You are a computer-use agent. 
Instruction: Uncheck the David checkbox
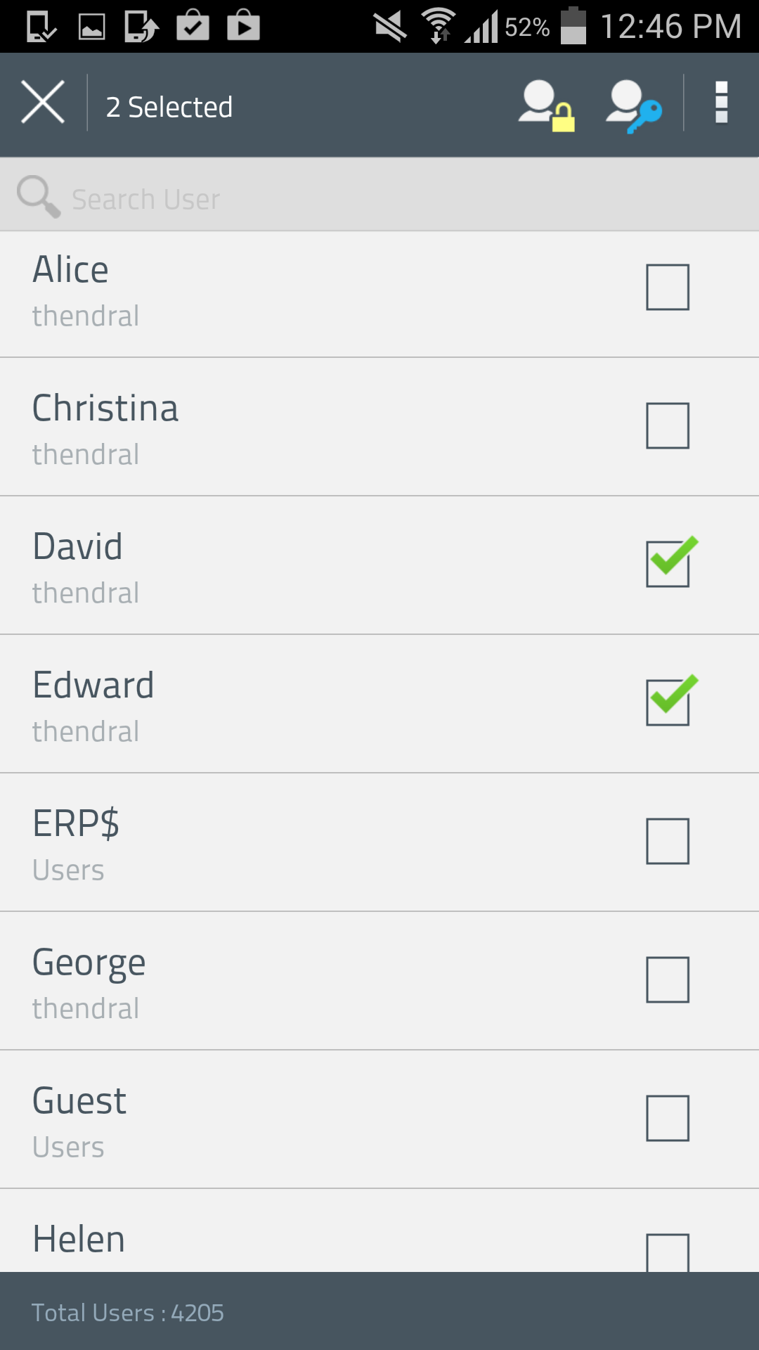click(670, 562)
